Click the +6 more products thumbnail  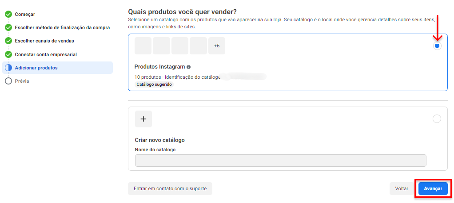[217, 46]
